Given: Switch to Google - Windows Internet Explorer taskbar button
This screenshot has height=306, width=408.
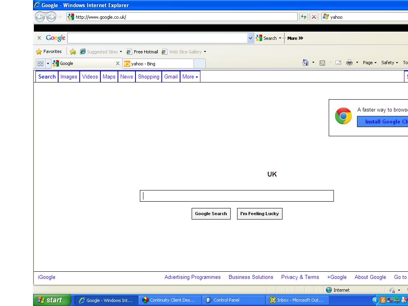Looking at the screenshot, I should pos(106,300).
